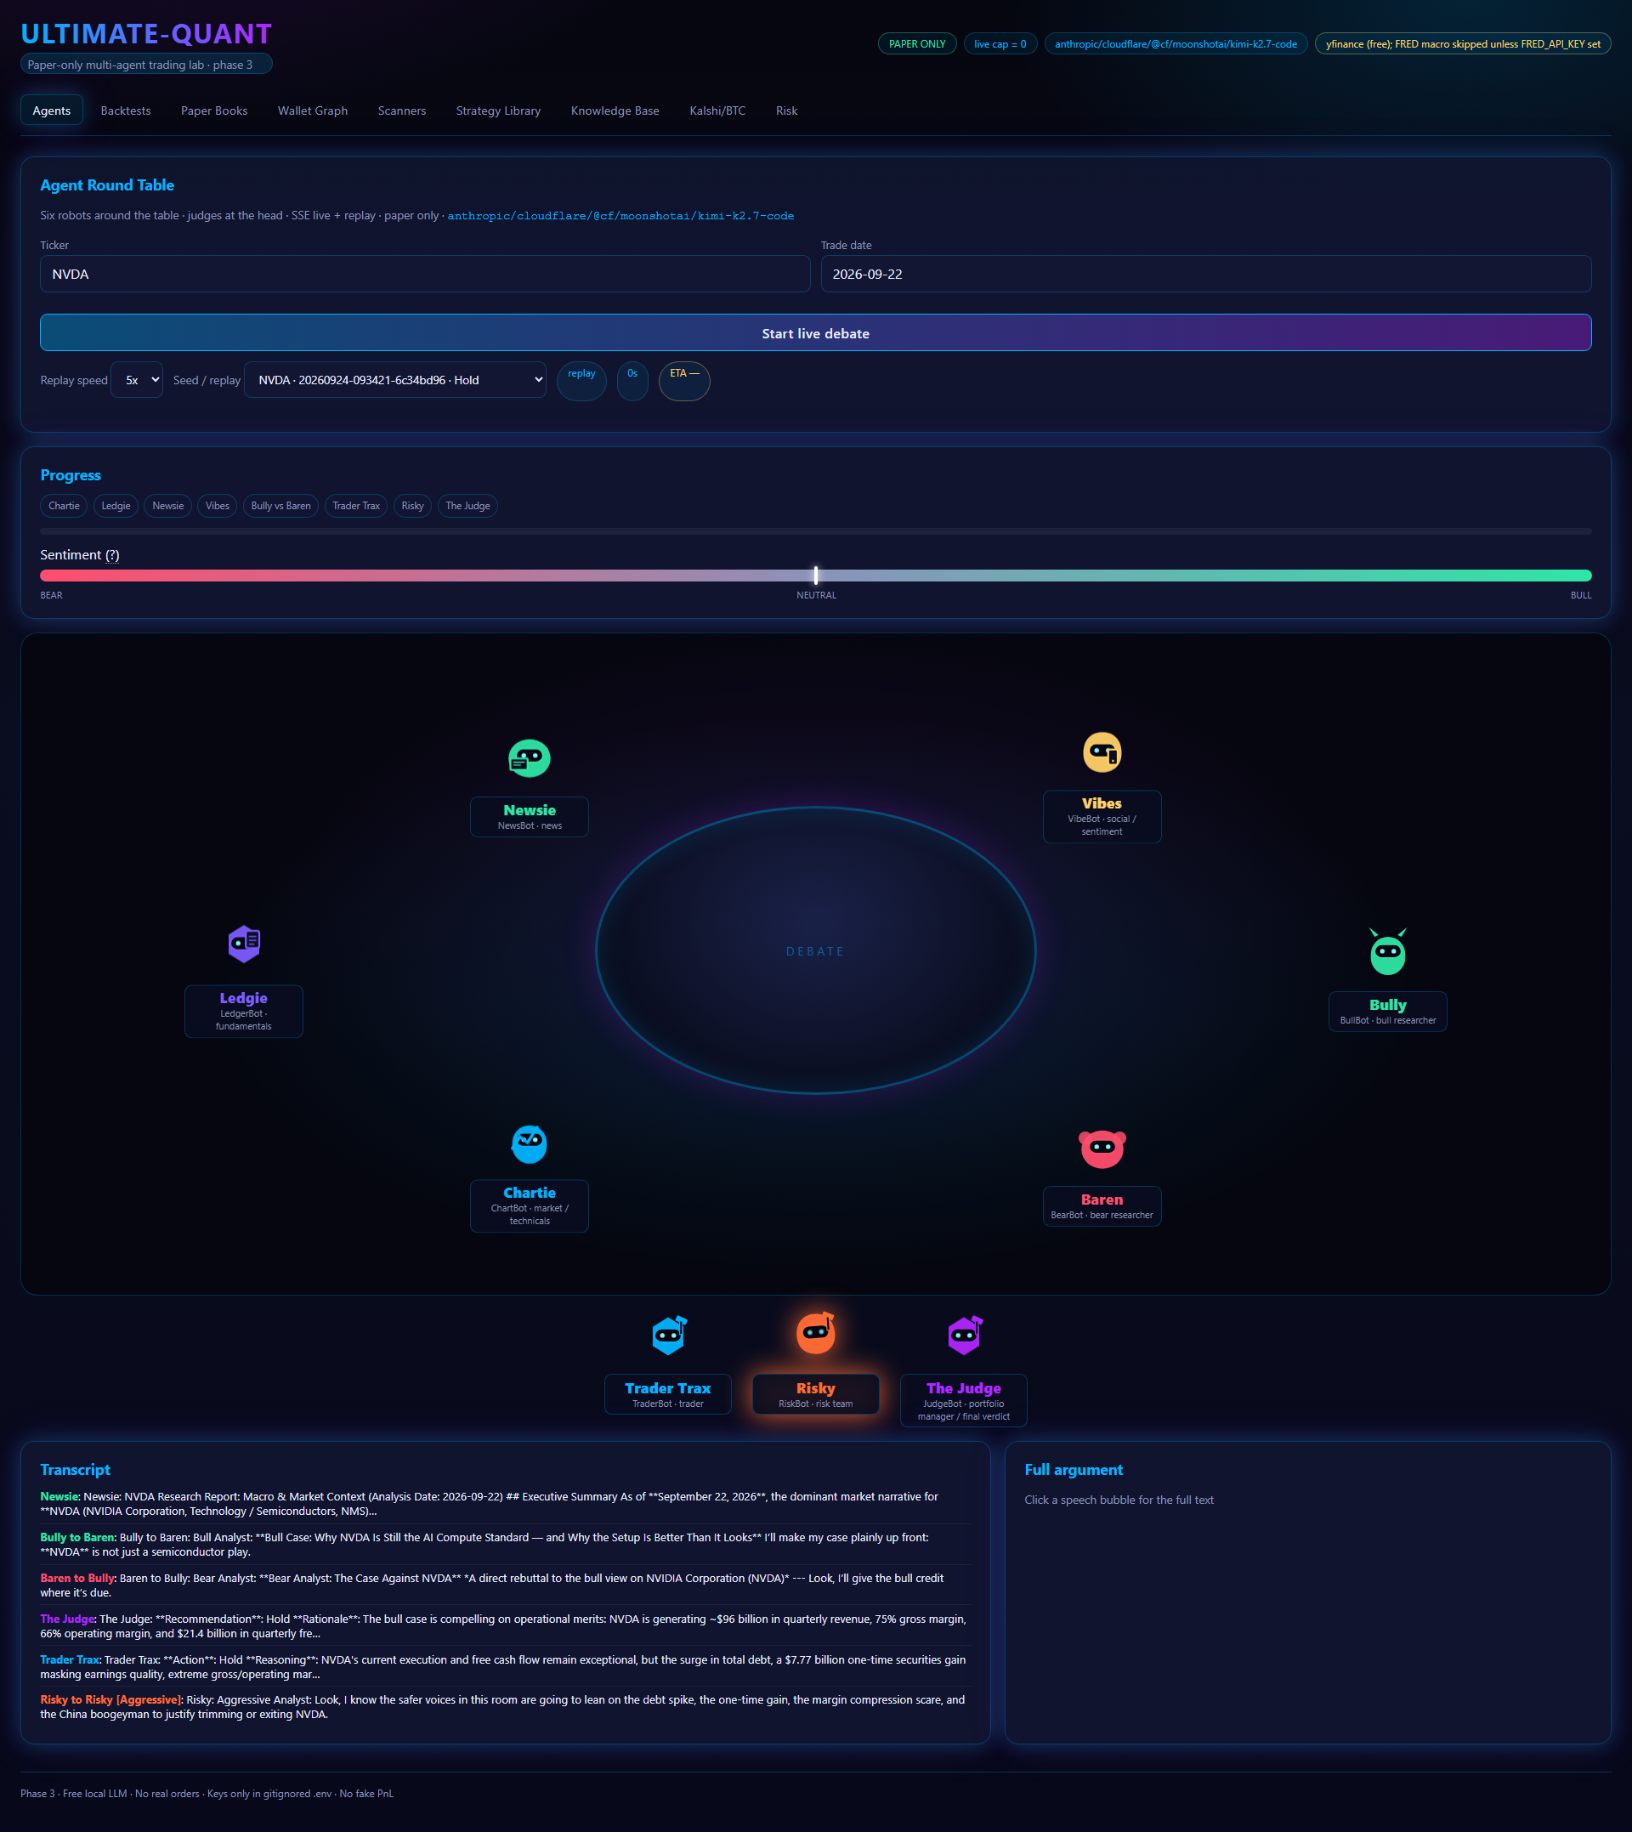
Task: Click the Sentiment (?) help label
Action: [x=80, y=555]
